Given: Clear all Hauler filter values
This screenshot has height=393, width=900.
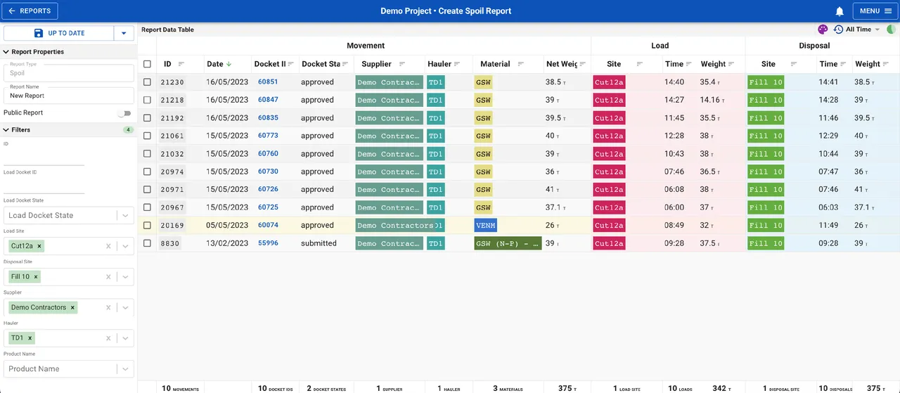Looking at the screenshot, I should [108, 338].
